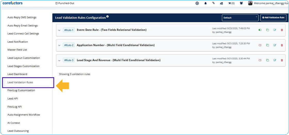The height and width of the screenshot is (135, 289).
Task: Click 'Last modified: 9/21/2025, 3:30:44 PM' text
Action: tap(231, 58)
